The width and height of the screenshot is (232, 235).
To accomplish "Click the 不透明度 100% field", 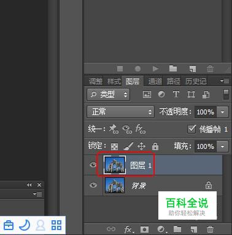I will click(x=205, y=112).
